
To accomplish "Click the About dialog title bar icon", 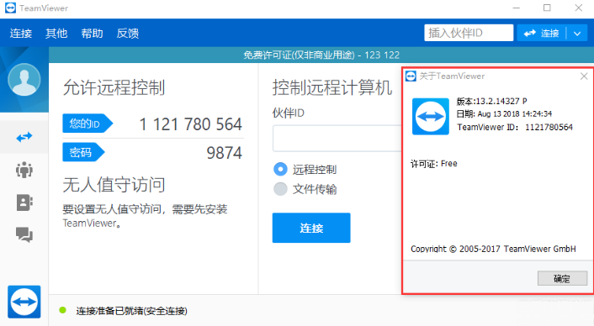I will click(x=411, y=76).
